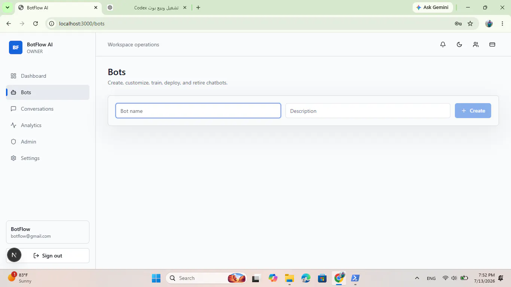Screen dimensions: 511x287
Task: Focus the Bot name input field
Action: [x=198, y=111]
